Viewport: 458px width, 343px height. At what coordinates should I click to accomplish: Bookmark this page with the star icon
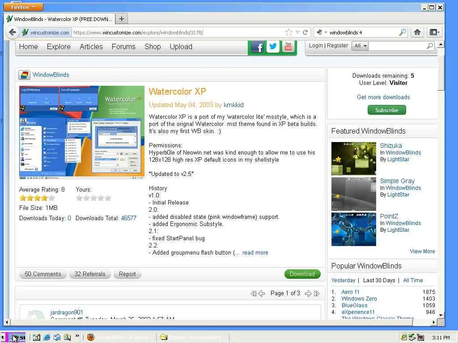pyautogui.click(x=288, y=32)
